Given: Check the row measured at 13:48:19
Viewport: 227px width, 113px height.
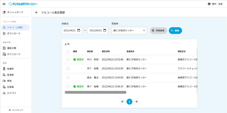Looking at the screenshot, I should (x=68, y=87).
